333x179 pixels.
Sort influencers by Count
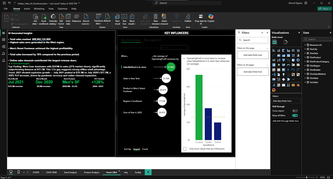[145, 149]
